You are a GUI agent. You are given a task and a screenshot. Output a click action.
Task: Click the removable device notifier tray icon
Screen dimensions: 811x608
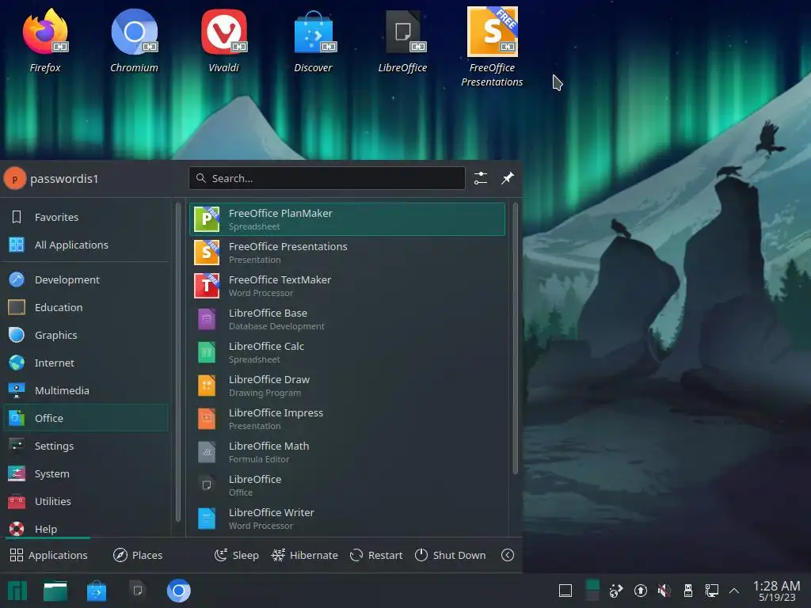[x=688, y=591]
